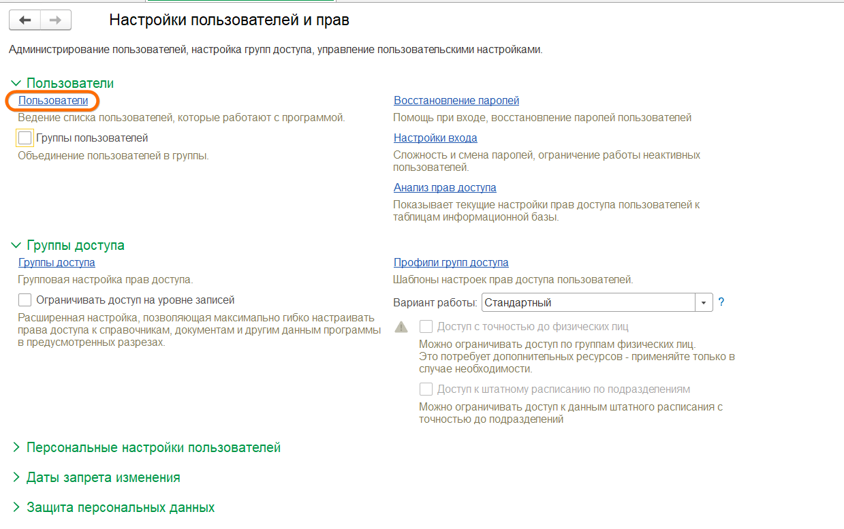Open Настройки входа link

tap(435, 138)
